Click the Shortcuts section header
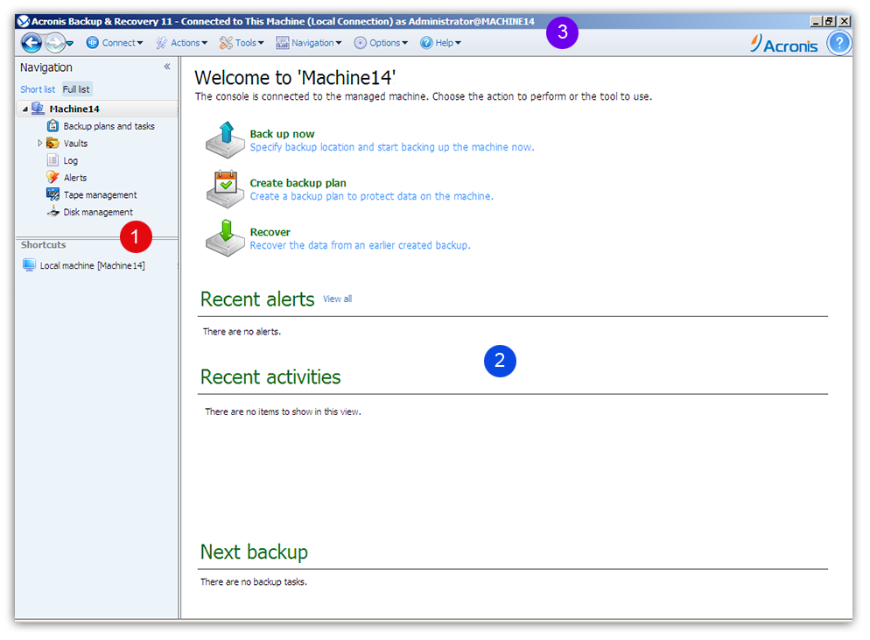 click(x=43, y=245)
